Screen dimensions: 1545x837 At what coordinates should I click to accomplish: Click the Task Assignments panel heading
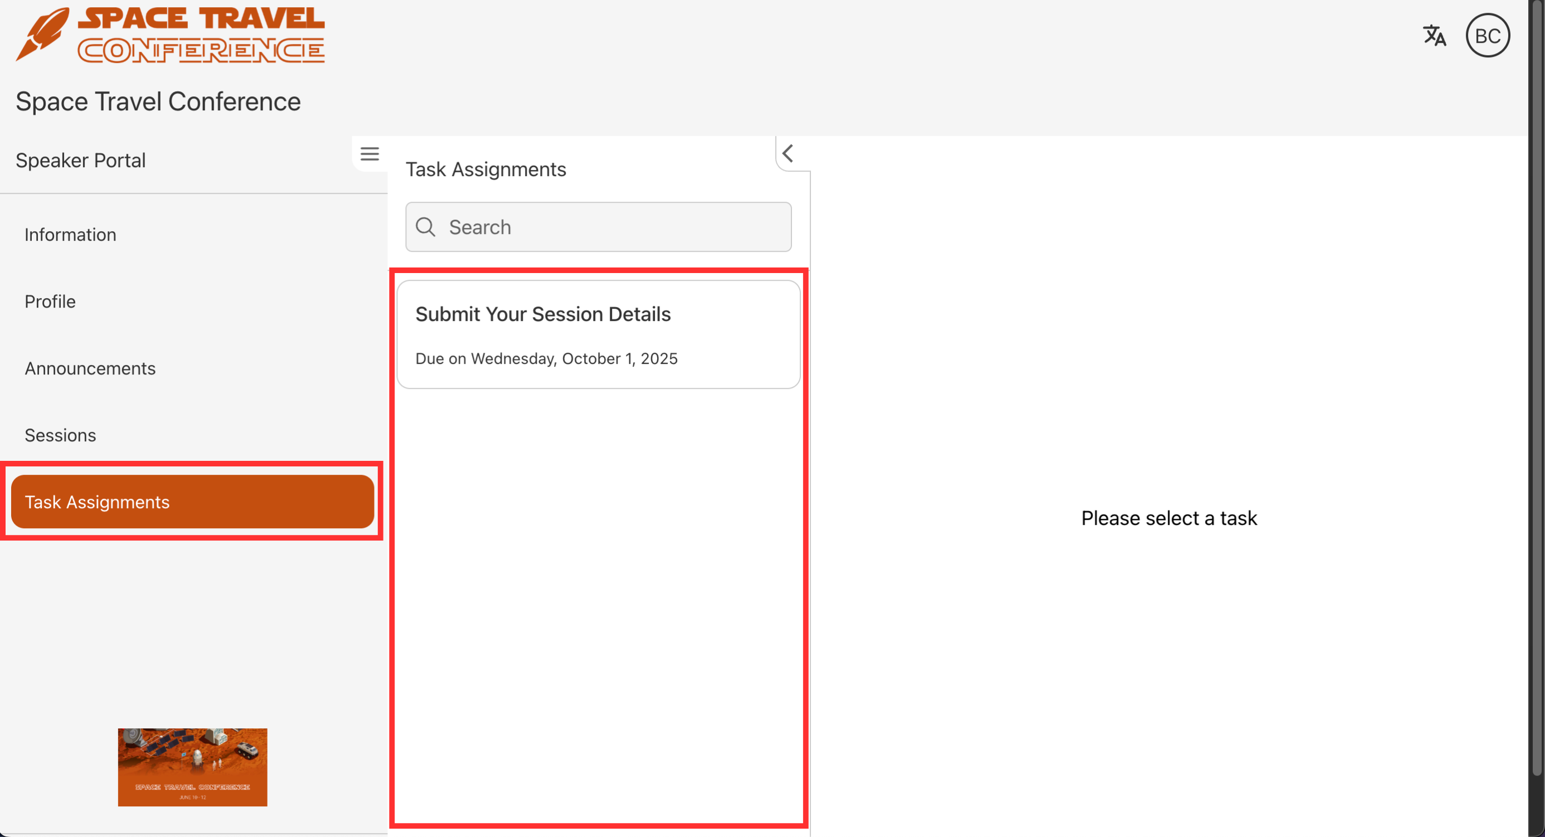[485, 169]
